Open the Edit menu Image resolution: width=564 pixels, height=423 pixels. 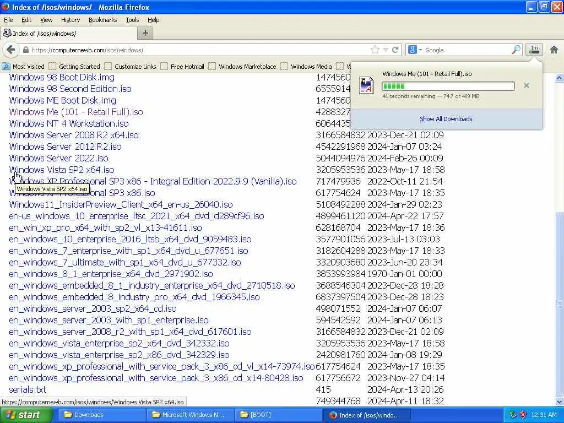[26, 20]
